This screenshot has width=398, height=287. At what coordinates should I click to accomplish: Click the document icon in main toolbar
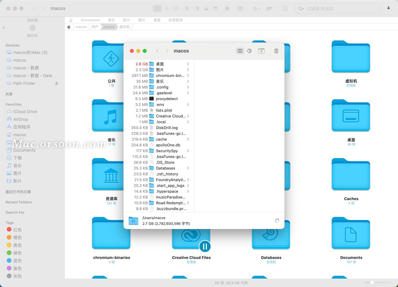click(285, 8)
